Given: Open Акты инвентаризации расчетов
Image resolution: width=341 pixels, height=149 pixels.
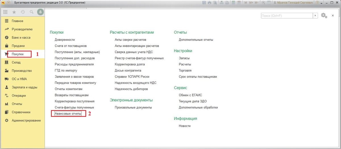Looking at the screenshot, I should 137,46.
